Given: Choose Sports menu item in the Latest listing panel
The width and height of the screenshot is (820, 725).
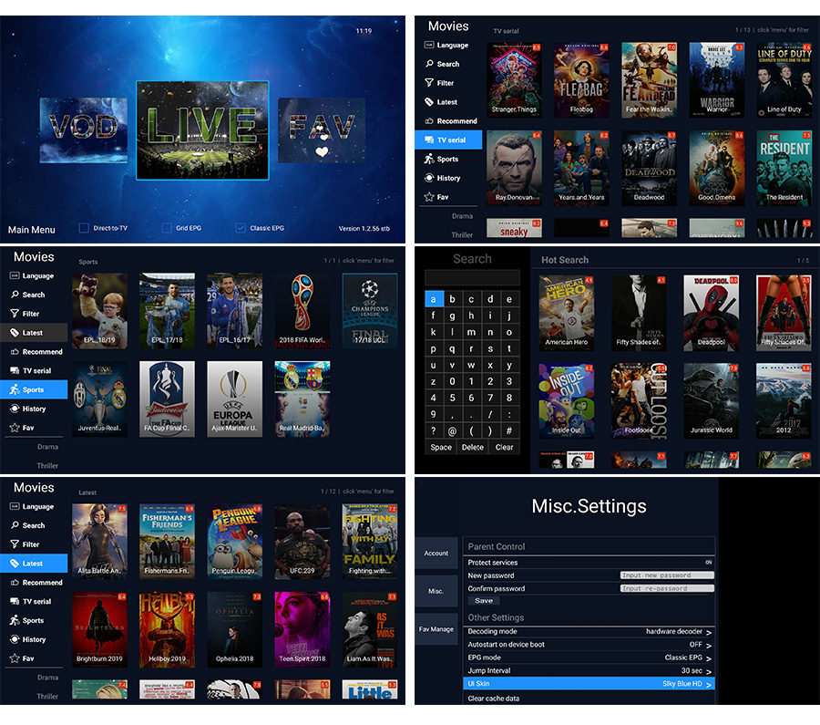Looking at the screenshot, I should point(34,620).
